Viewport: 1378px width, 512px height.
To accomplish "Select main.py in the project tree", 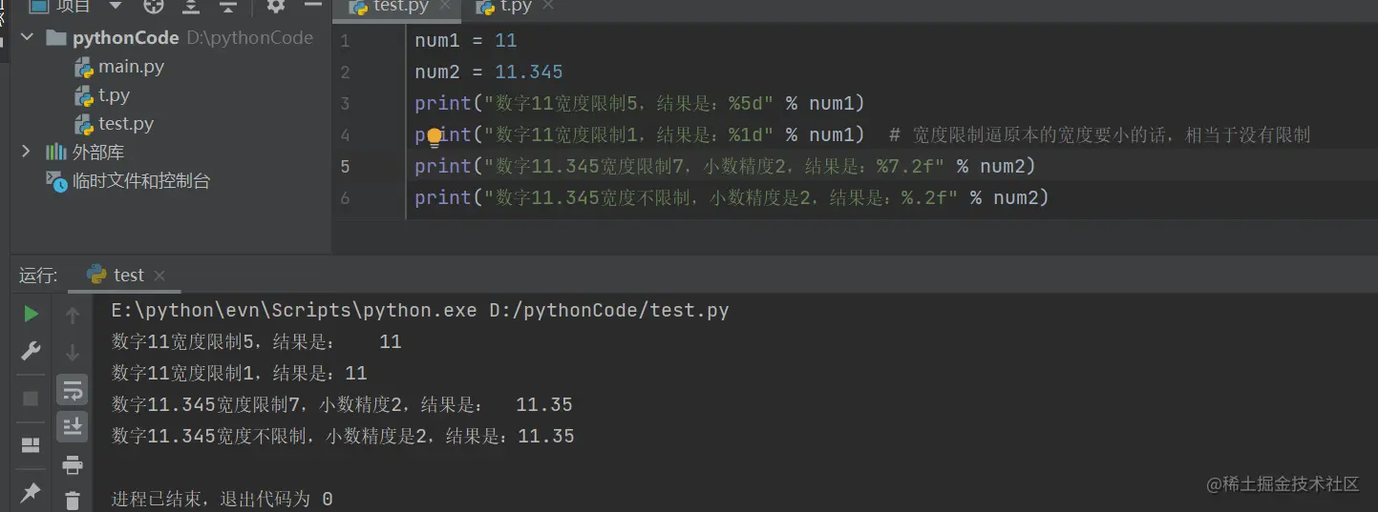I will pyautogui.click(x=119, y=67).
